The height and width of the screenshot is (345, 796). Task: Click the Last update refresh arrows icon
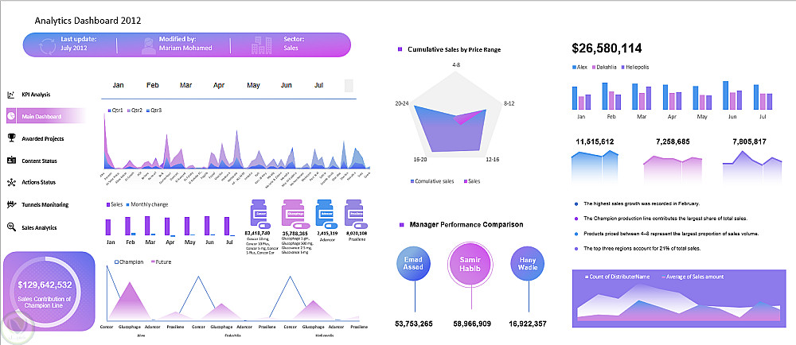pyautogui.click(x=47, y=45)
